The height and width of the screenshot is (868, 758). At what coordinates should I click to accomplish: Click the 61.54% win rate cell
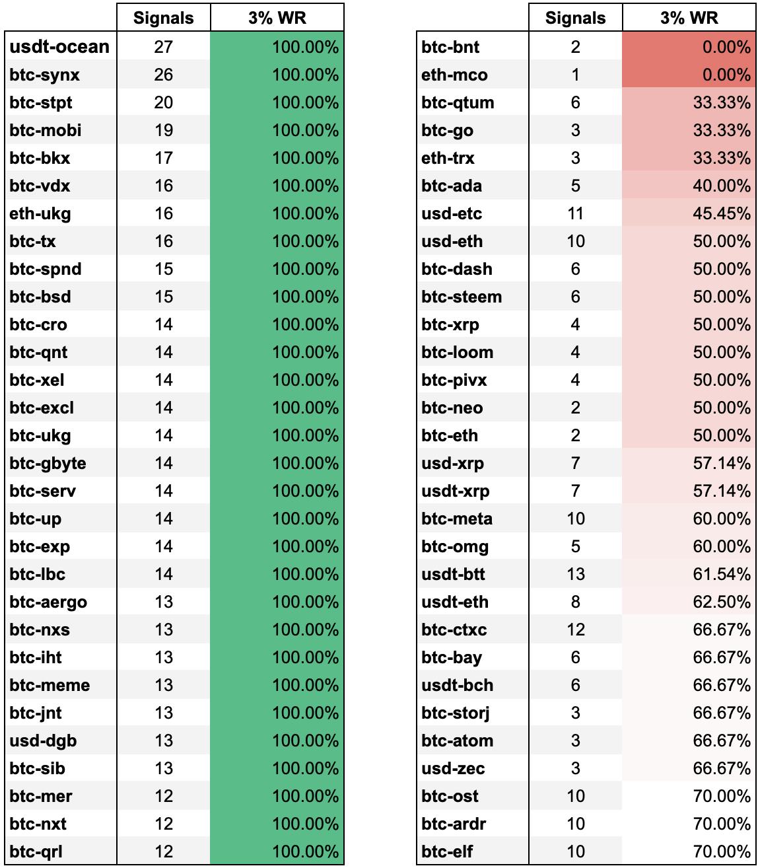click(x=689, y=574)
